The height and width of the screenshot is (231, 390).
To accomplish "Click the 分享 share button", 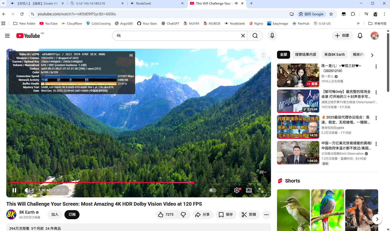I will tap(203, 215).
